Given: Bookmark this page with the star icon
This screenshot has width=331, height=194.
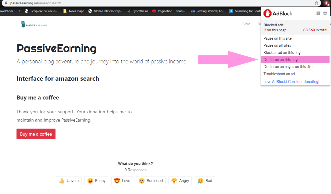Looking at the screenshot, I should tap(316, 3).
